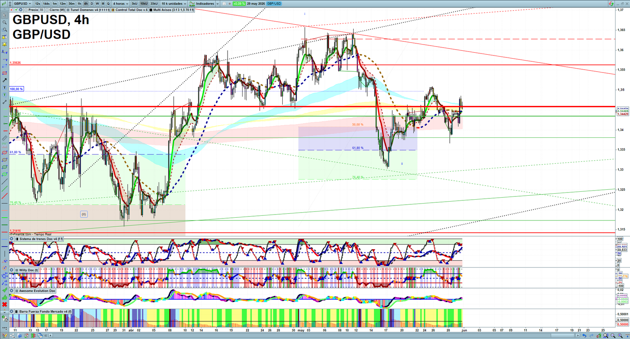
Task: Close the Barra Fuerza Fondo Mercado indicator
Action: [12, 311]
